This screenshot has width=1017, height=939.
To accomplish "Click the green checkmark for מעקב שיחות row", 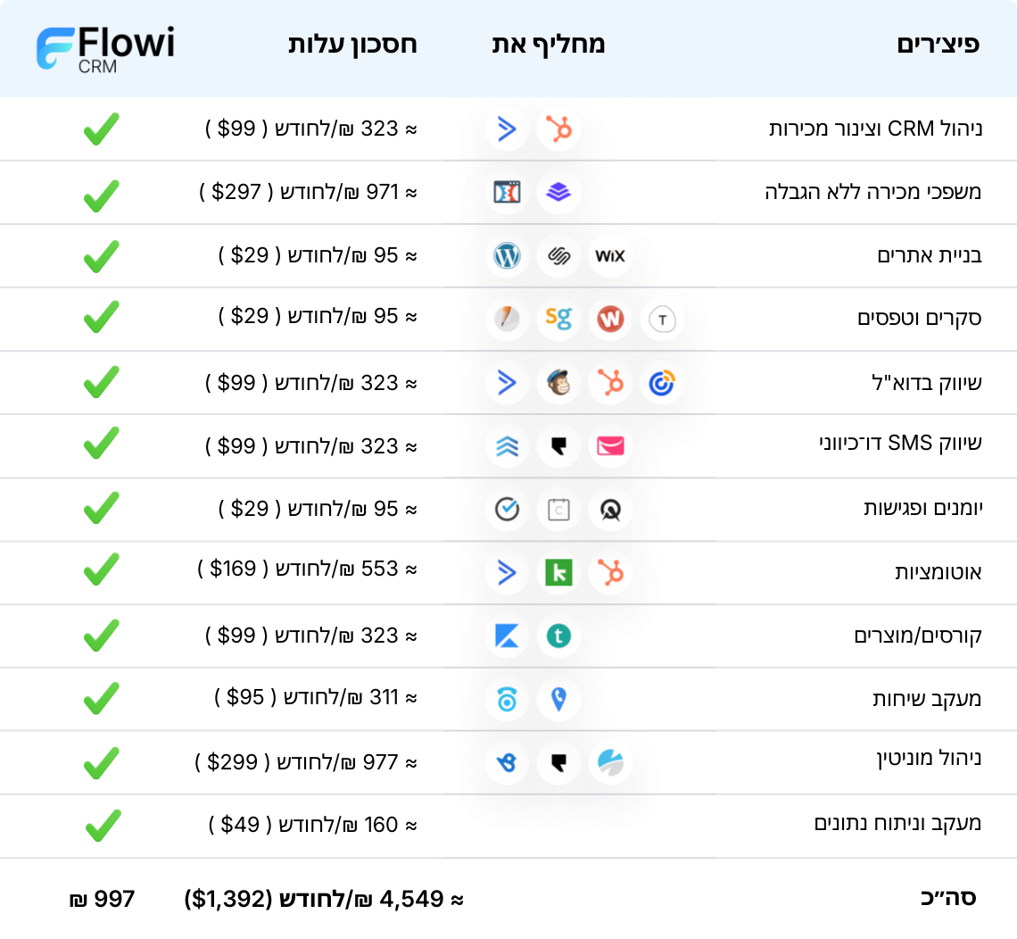I will coord(101,699).
